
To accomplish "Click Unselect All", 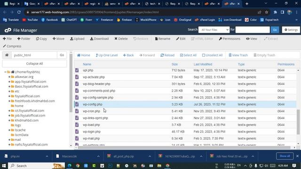I will click(212, 55).
